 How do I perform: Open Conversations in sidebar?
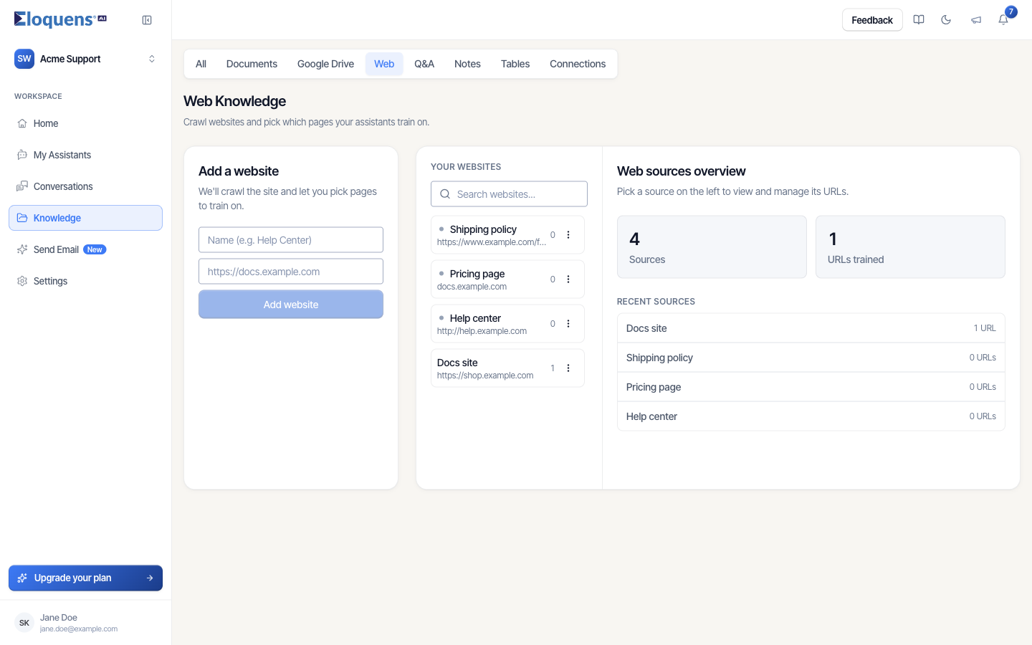point(85,186)
